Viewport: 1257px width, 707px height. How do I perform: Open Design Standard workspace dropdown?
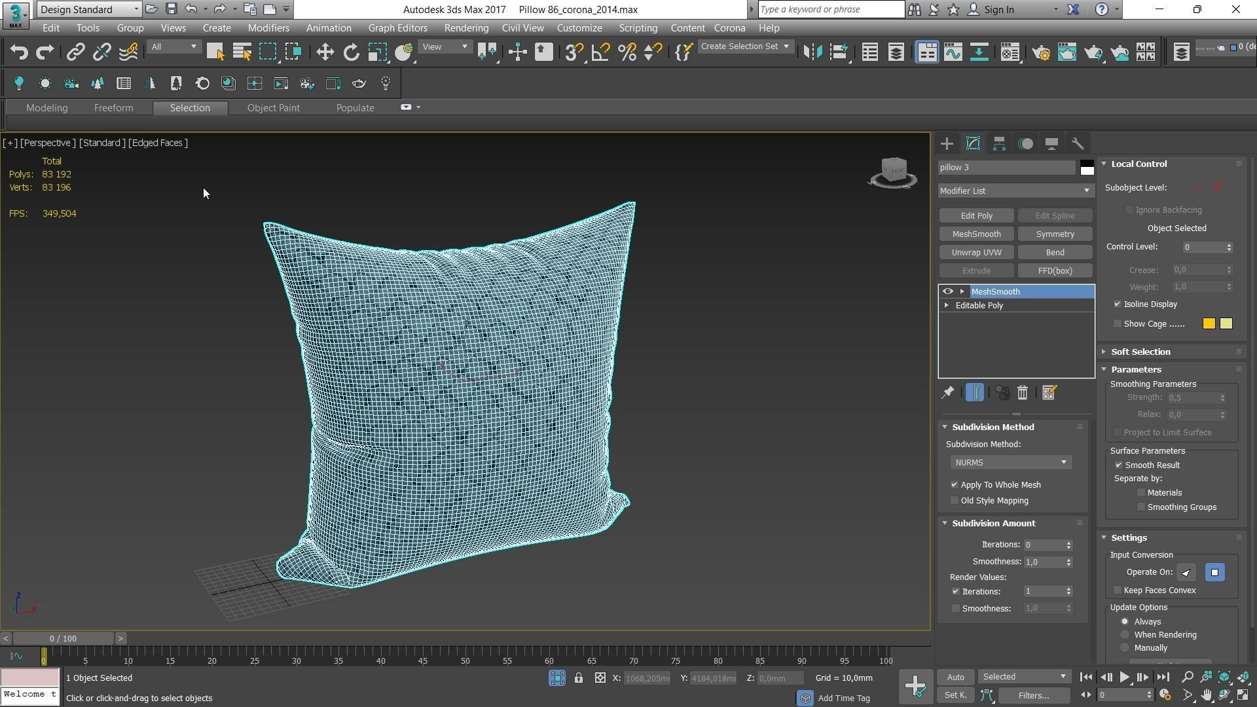[x=90, y=9]
